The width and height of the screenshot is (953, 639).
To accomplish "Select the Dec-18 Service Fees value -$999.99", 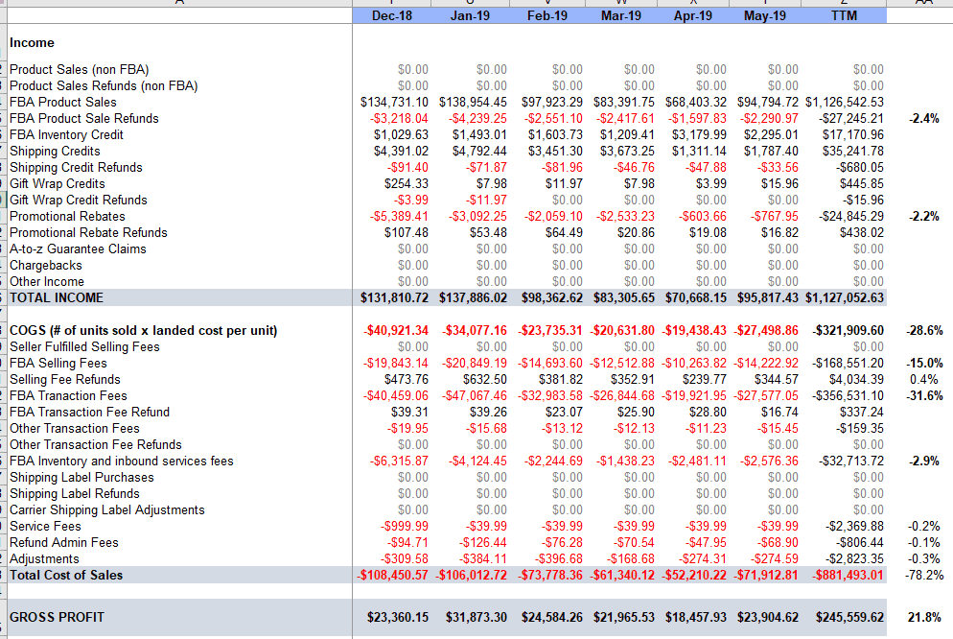I will 405,527.
